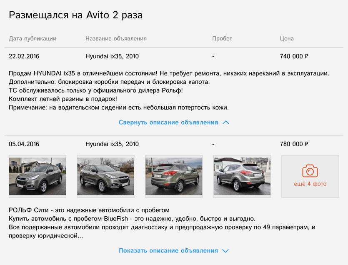Viewport: 348px width, 265px height.
Task: Click "Hyundai ix35, 2010" in the 22.02.2016 row
Action: click(112, 56)
